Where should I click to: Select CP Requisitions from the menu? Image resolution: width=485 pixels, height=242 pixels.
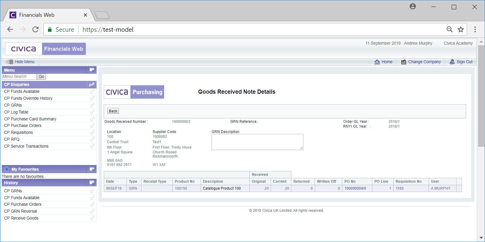pyautogui.click(x=19, y=132)
